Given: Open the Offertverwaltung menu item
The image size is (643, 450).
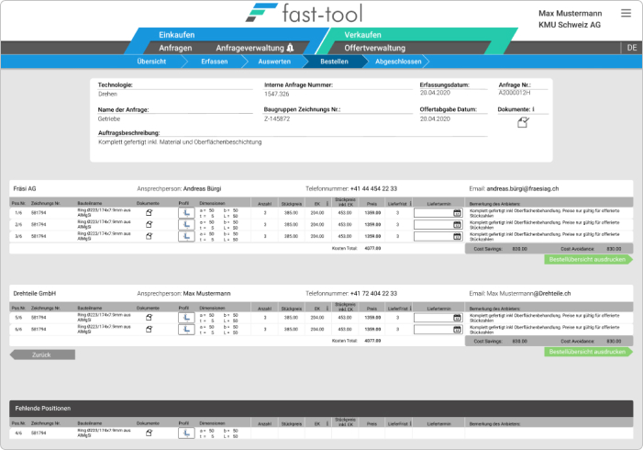Looking at the screenshot, I should 375,48.
